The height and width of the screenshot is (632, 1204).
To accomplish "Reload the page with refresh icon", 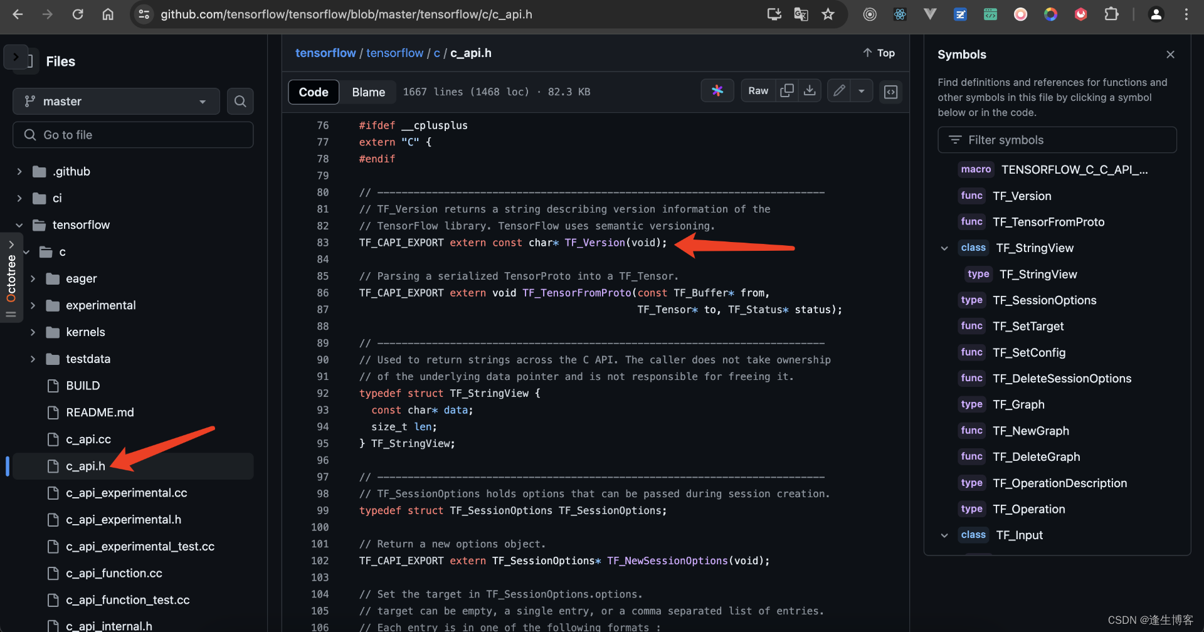I will point(78,14).
